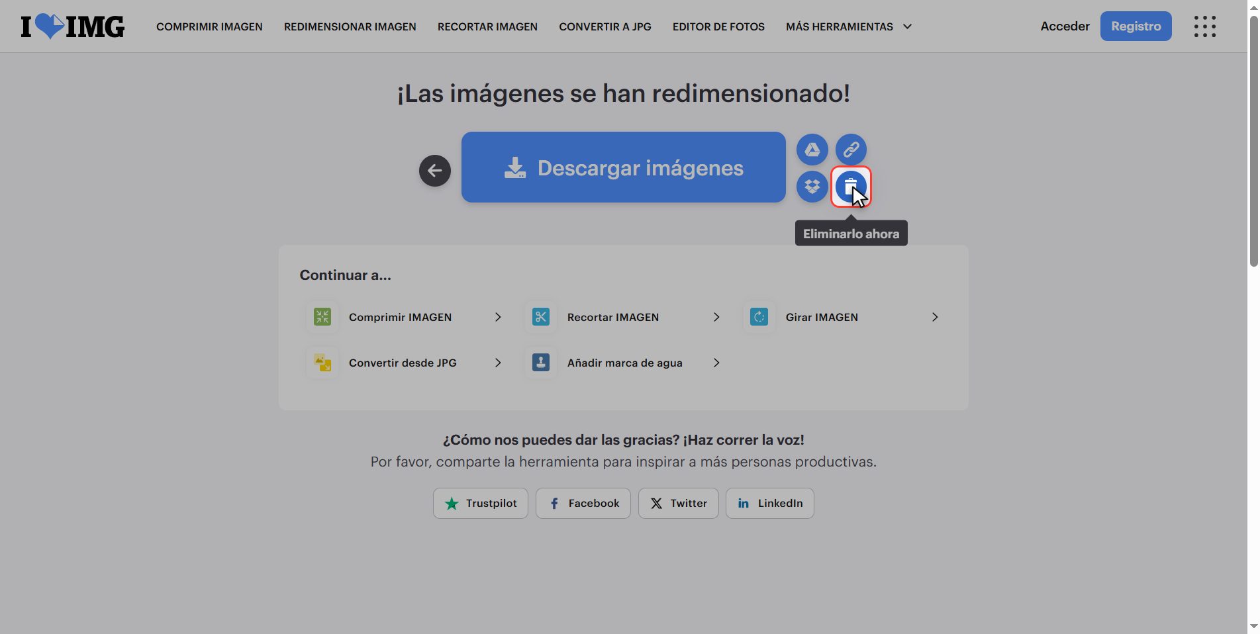
Task: Open Editor de Fotos
Action: point(718,26)
